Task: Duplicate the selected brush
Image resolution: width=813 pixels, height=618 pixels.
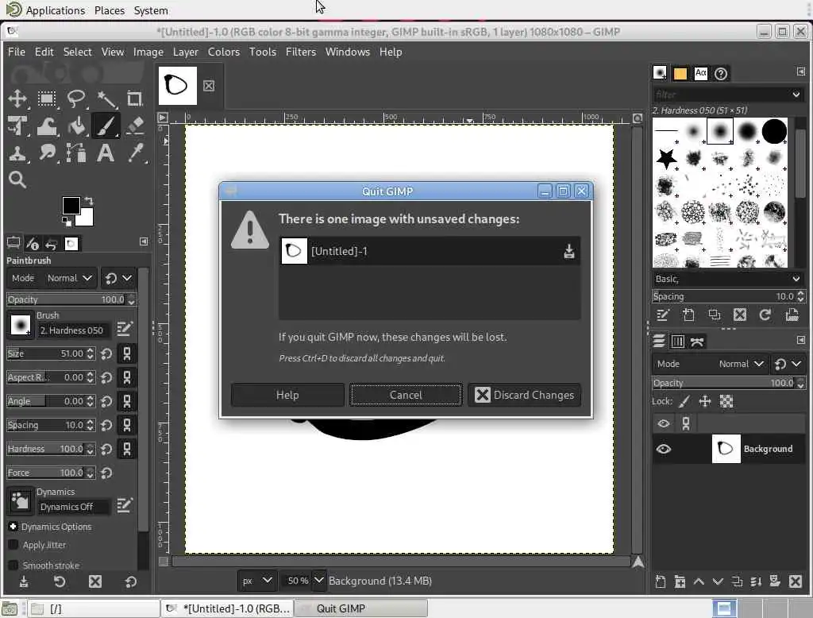Action: click(x=715, y=315)
